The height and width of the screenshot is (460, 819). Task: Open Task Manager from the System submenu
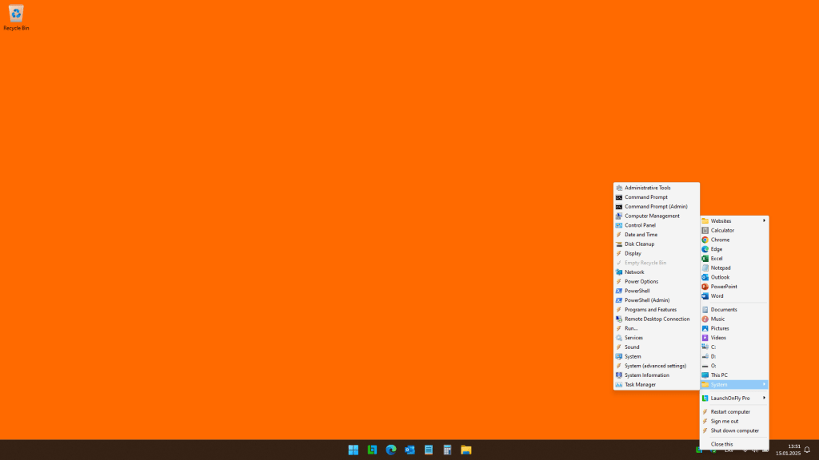pyautogui.click(x=640, y=385)
